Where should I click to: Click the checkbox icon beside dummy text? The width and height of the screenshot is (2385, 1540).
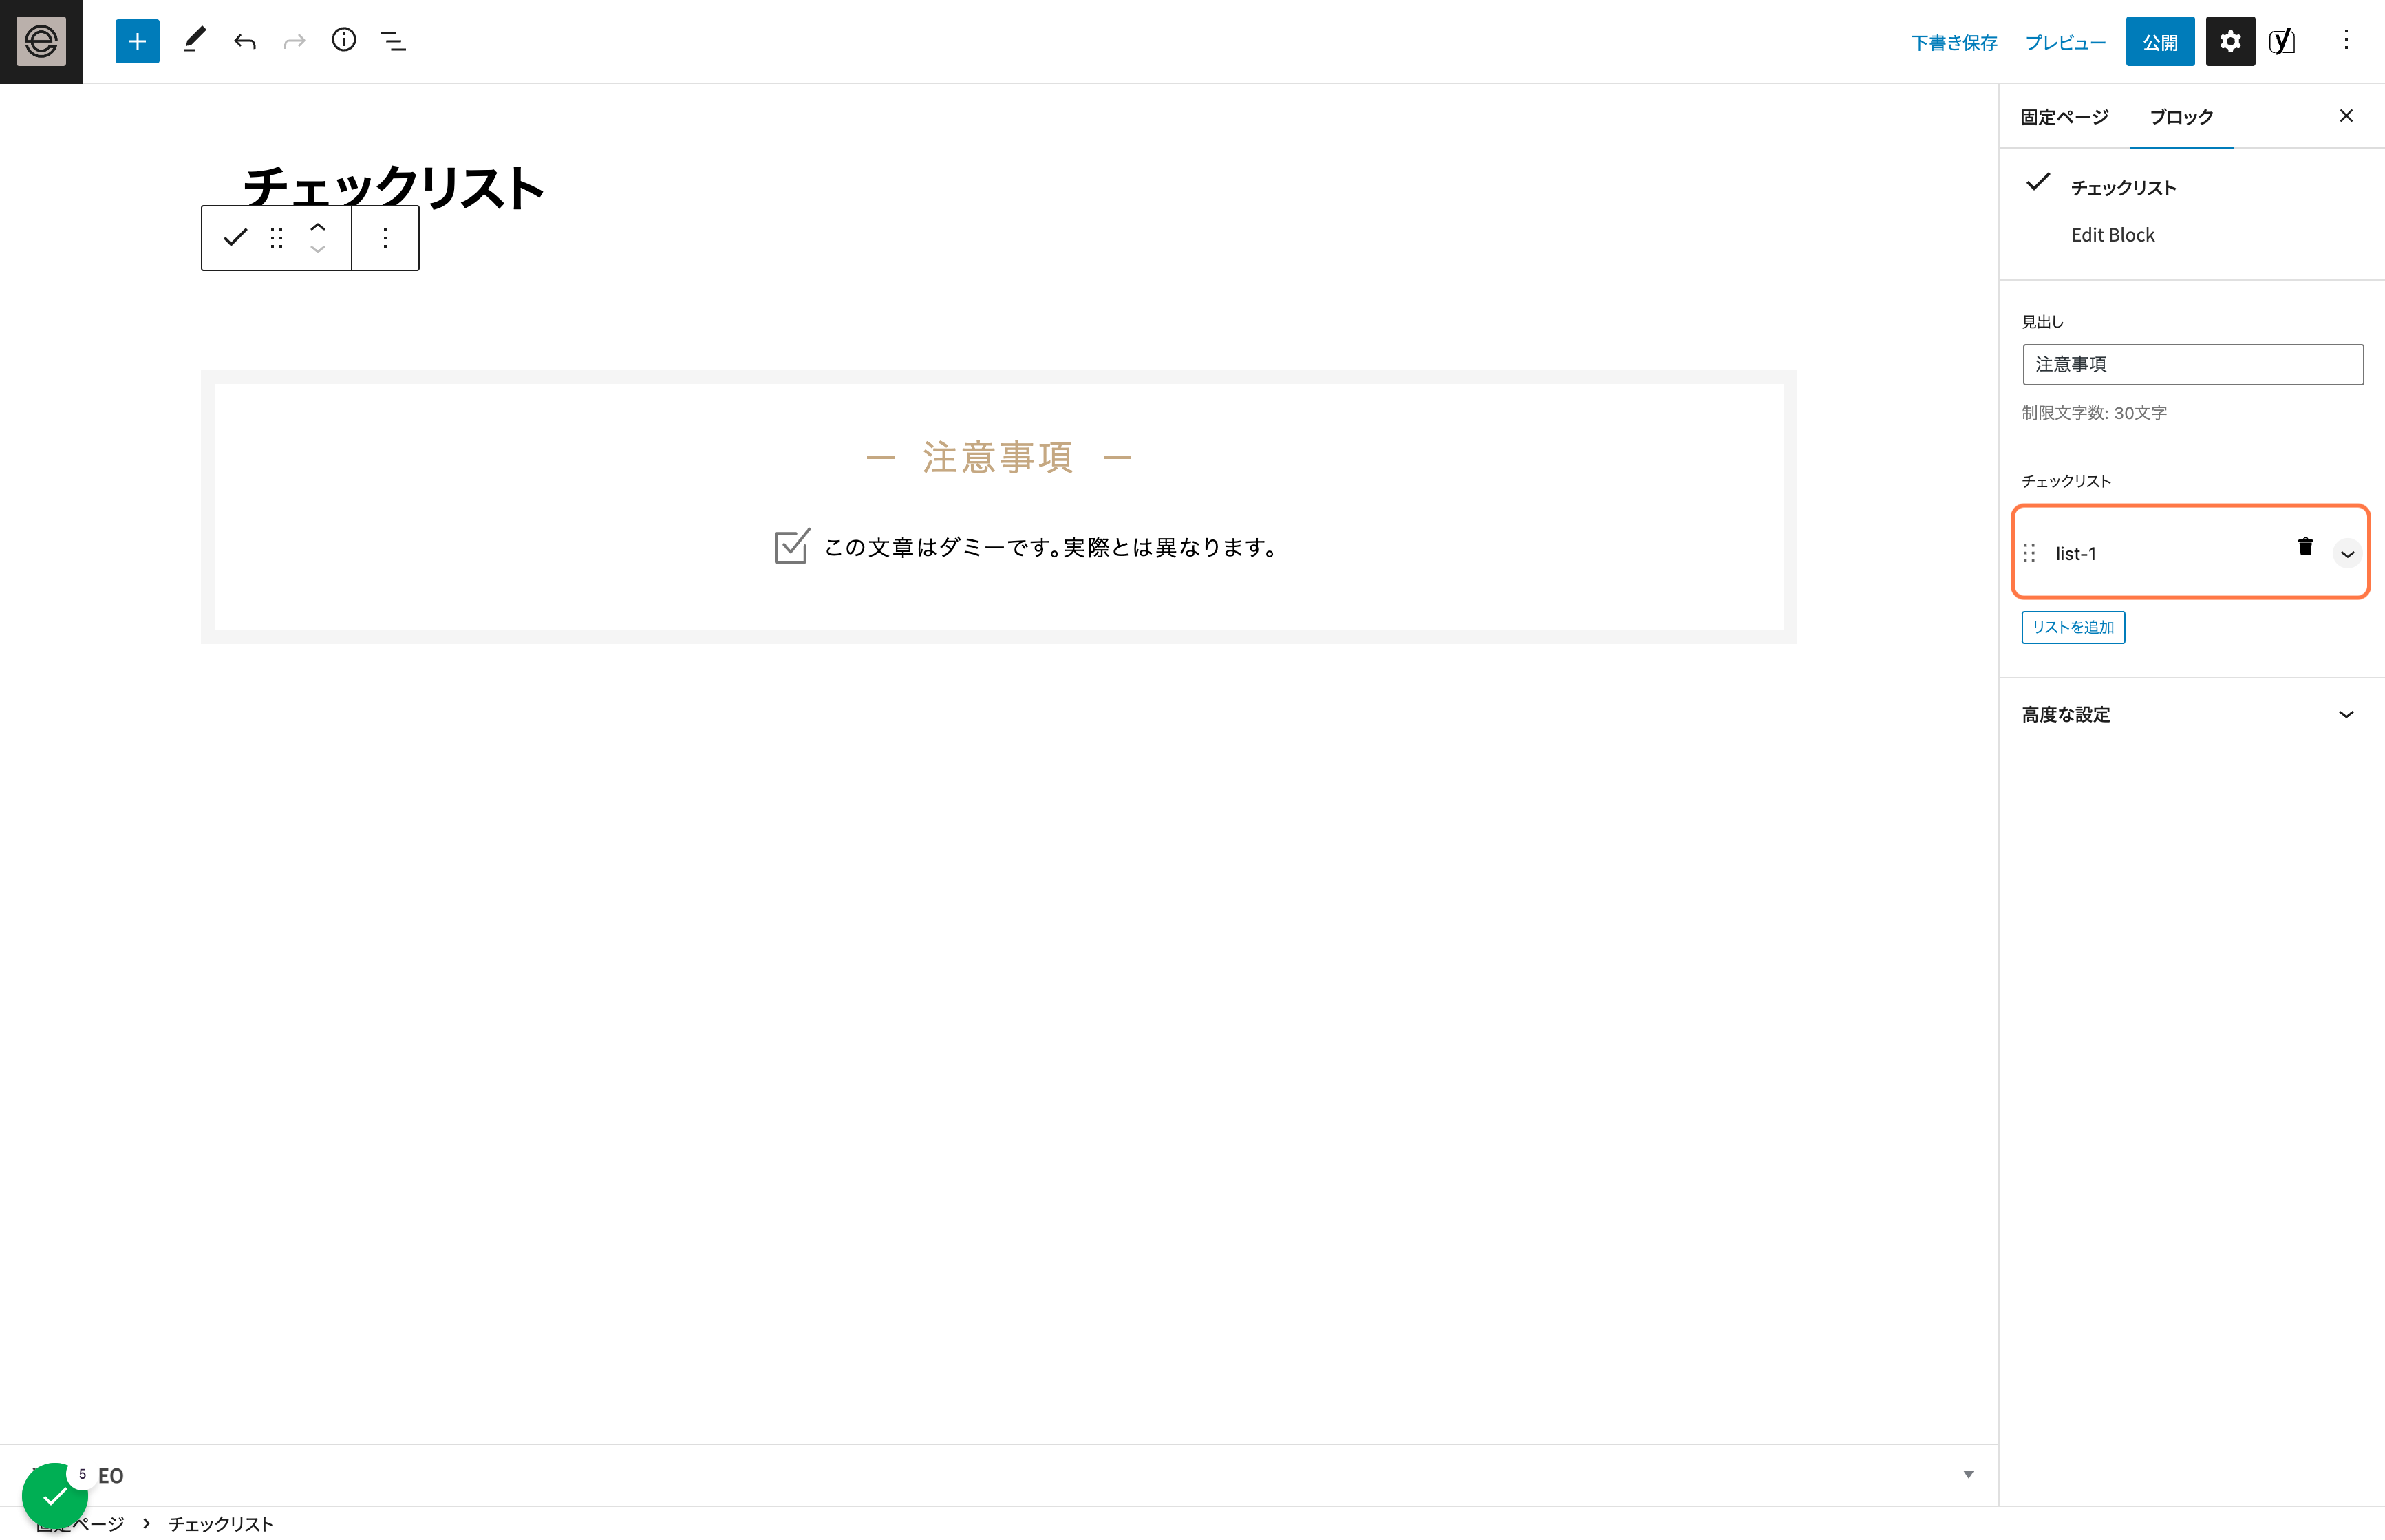coord(791,546)
